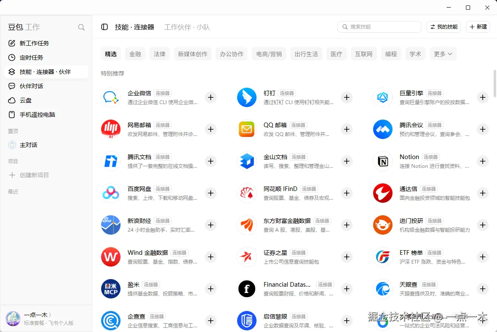The height and width of the screenshot is (332, 497).
Task: Click the 盈米 MCP connector icon
Action: [111, 289]
